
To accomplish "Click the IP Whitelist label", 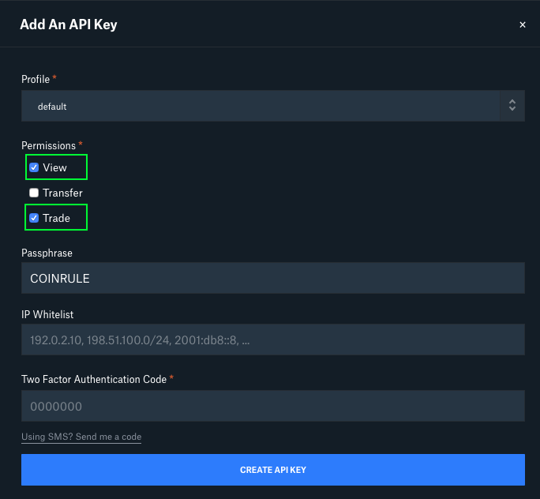I will click(47, 314).
